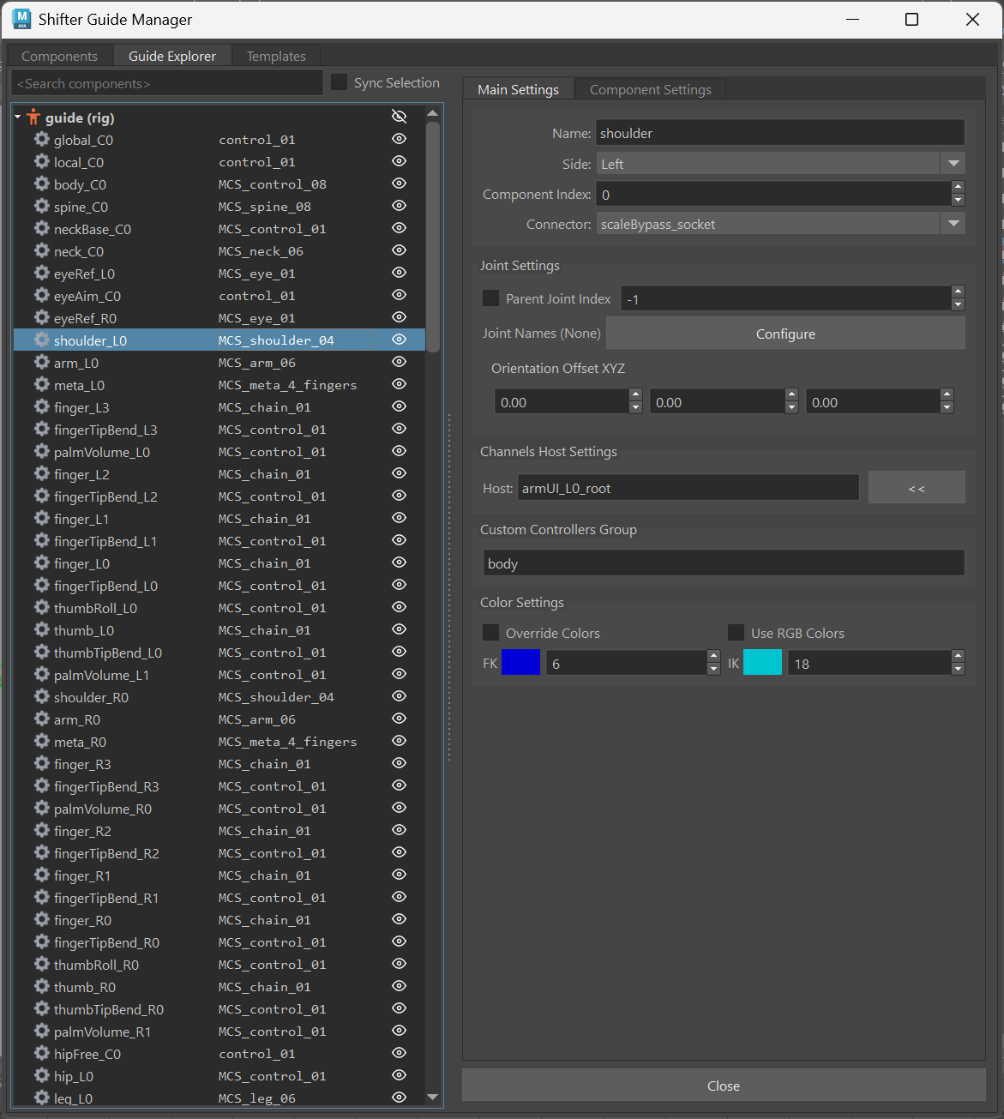Click the gear icon of local_C0
Screen dimensions: 1004x1119
pyautogui.click(x=41, y=161)
